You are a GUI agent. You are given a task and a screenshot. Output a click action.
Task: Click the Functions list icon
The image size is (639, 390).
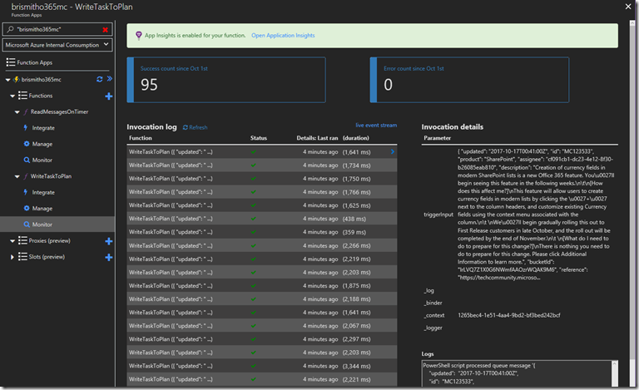[22, 96]
